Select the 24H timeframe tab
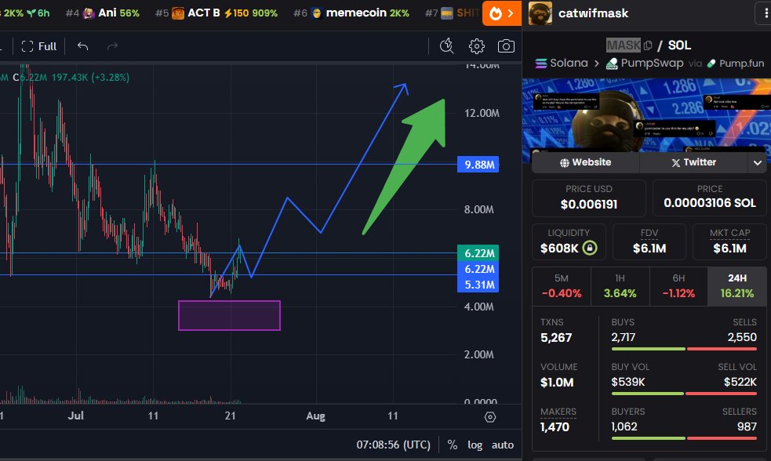 [x=737, y=286]
